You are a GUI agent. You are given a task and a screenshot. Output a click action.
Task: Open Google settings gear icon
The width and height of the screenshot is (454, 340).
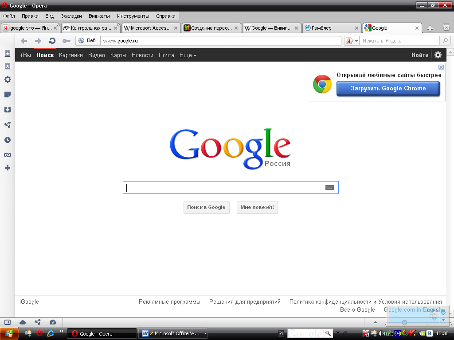(x=438, y=55)
